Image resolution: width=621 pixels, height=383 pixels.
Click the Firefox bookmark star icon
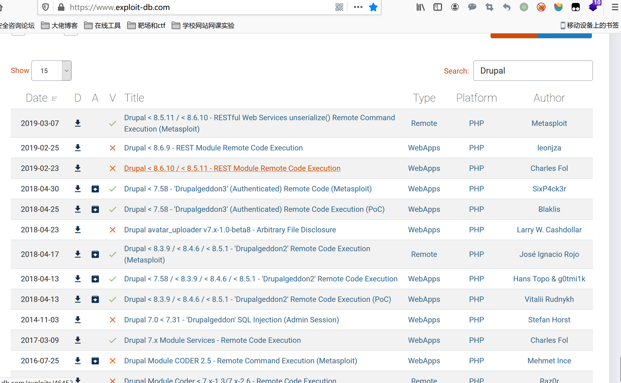click(x=373, y=7)
